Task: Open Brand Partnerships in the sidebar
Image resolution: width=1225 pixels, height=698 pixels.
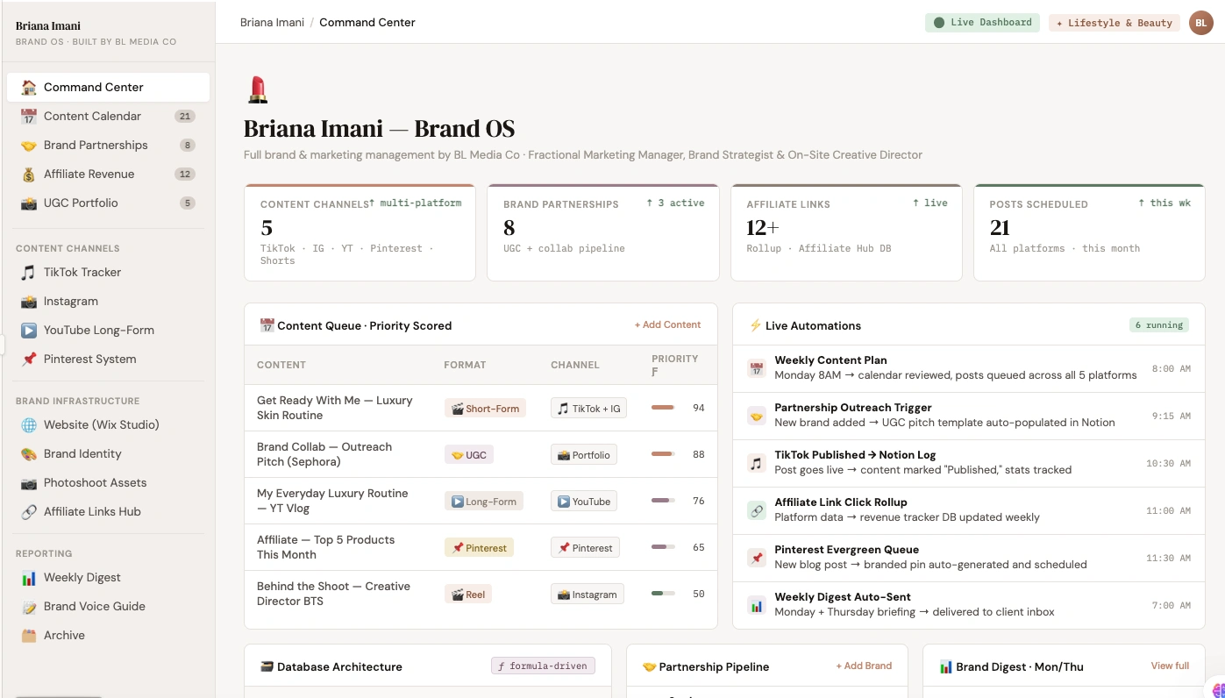Action: tap(96, 146)
